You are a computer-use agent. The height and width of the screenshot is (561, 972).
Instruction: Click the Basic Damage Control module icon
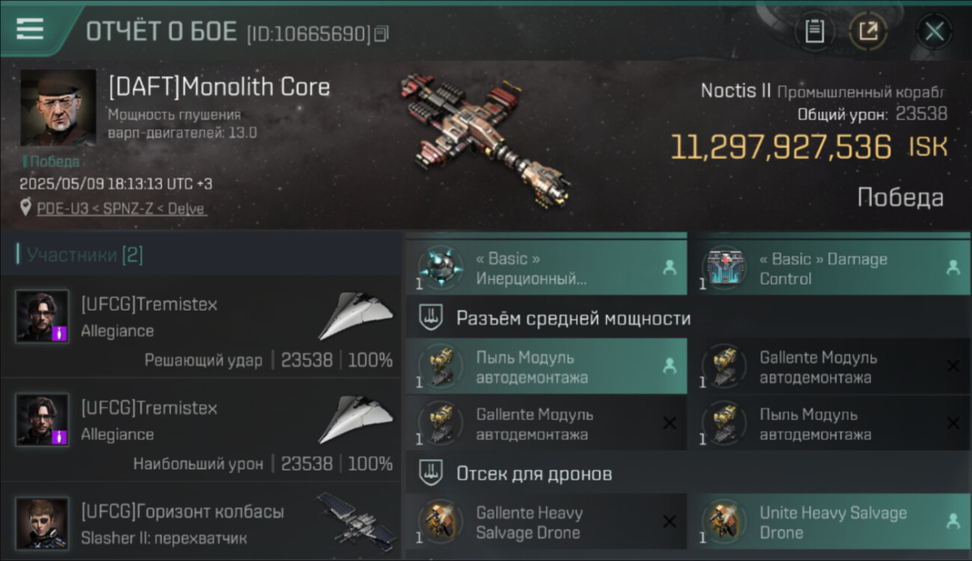tap(723, 269)
